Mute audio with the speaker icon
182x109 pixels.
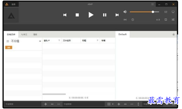tap(125, 12)
